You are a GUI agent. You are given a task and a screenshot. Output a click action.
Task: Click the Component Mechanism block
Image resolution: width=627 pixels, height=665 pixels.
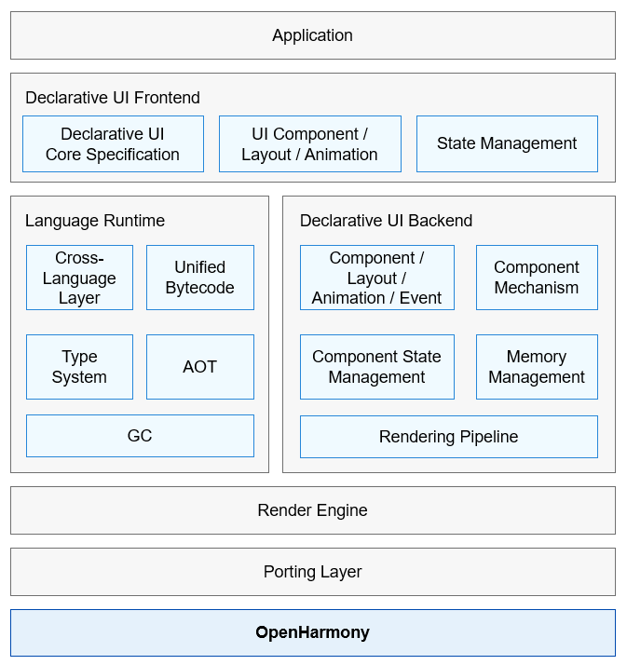(537, 278)
